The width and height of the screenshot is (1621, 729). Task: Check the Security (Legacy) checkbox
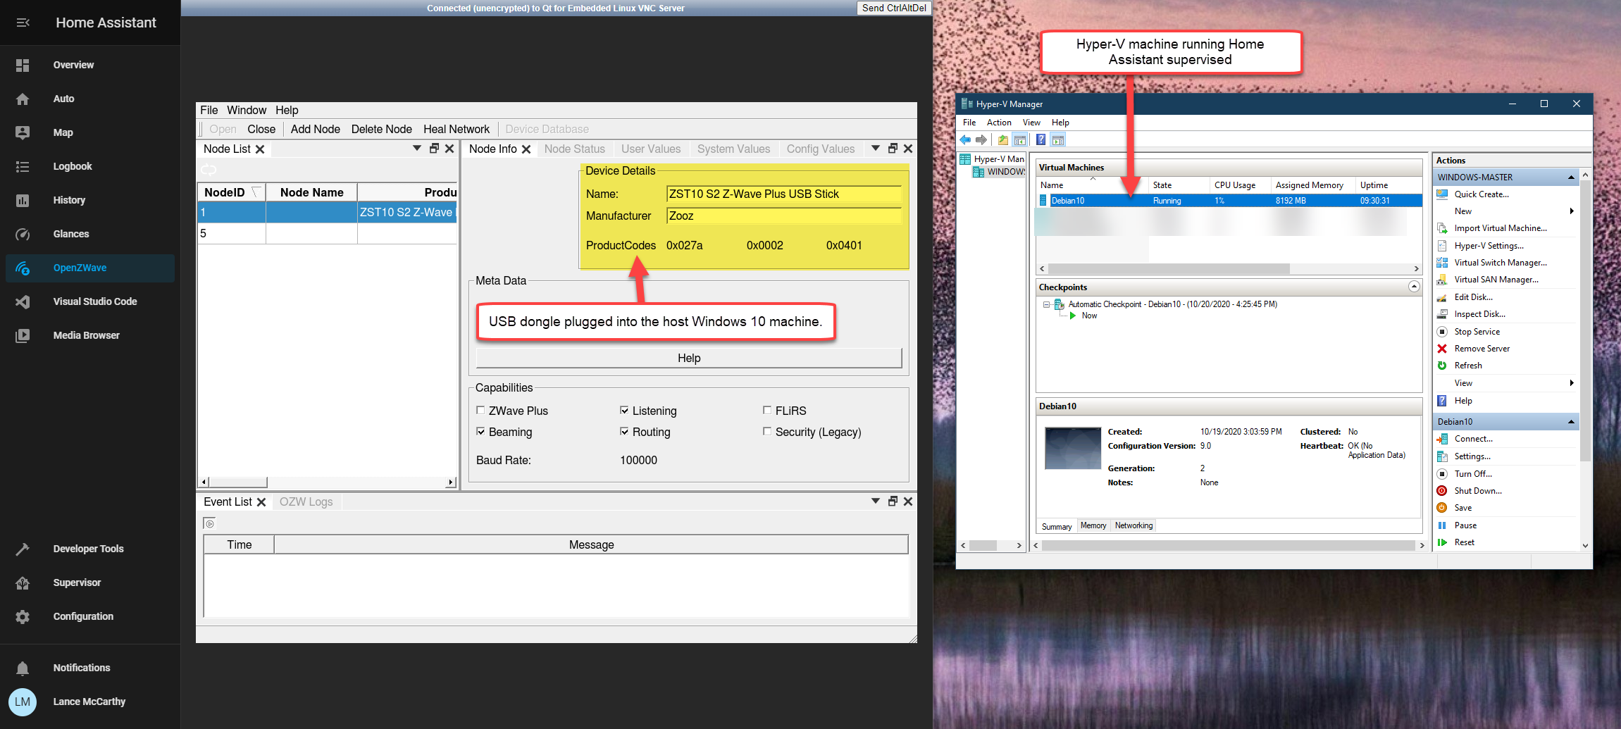[x=767, y=432]
